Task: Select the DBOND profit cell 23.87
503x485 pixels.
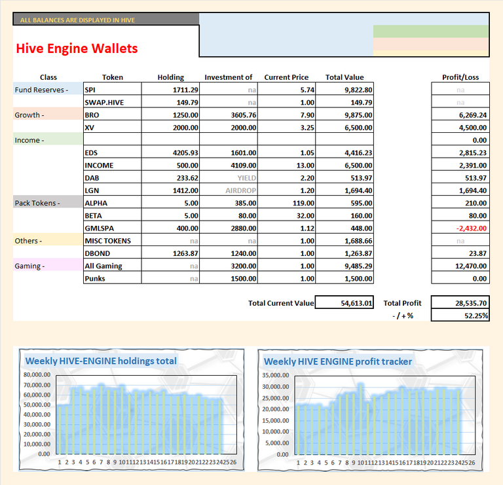Action: click(x=460, y=252)
